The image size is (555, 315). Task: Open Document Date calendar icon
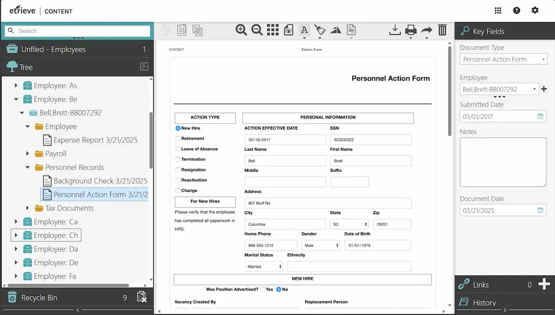tap(540, 210)
